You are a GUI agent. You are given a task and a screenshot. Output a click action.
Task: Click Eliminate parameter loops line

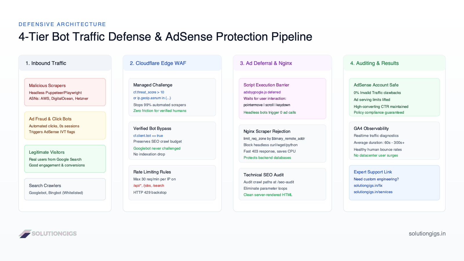(265, 188)
